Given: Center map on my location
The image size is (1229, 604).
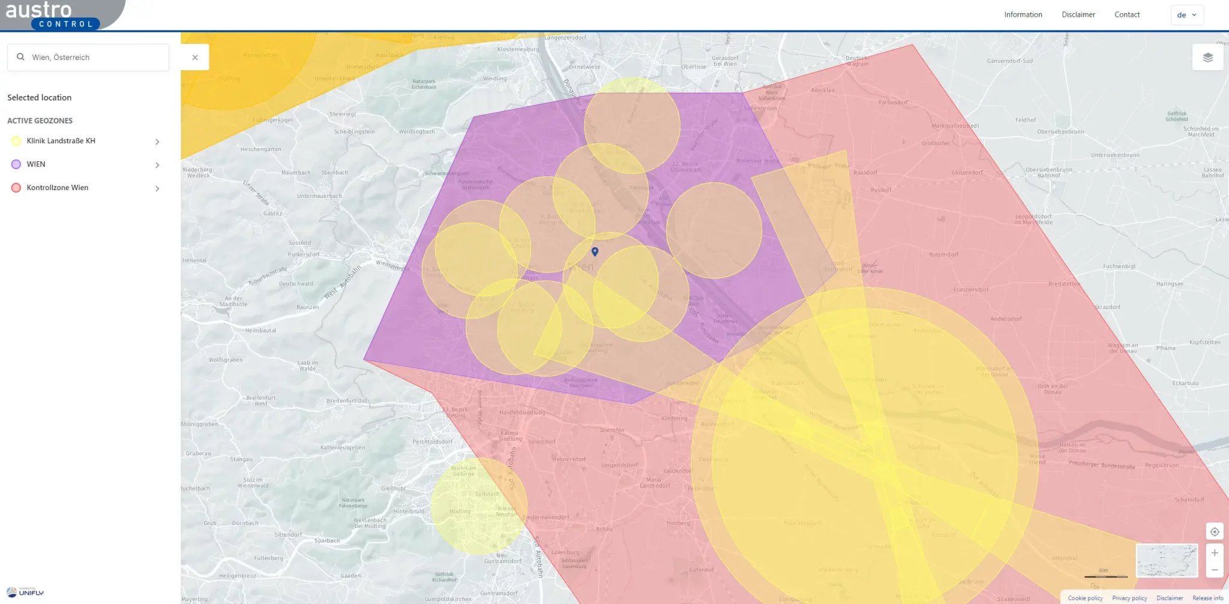Looking at the screenshot, I should click(1215, 531).
